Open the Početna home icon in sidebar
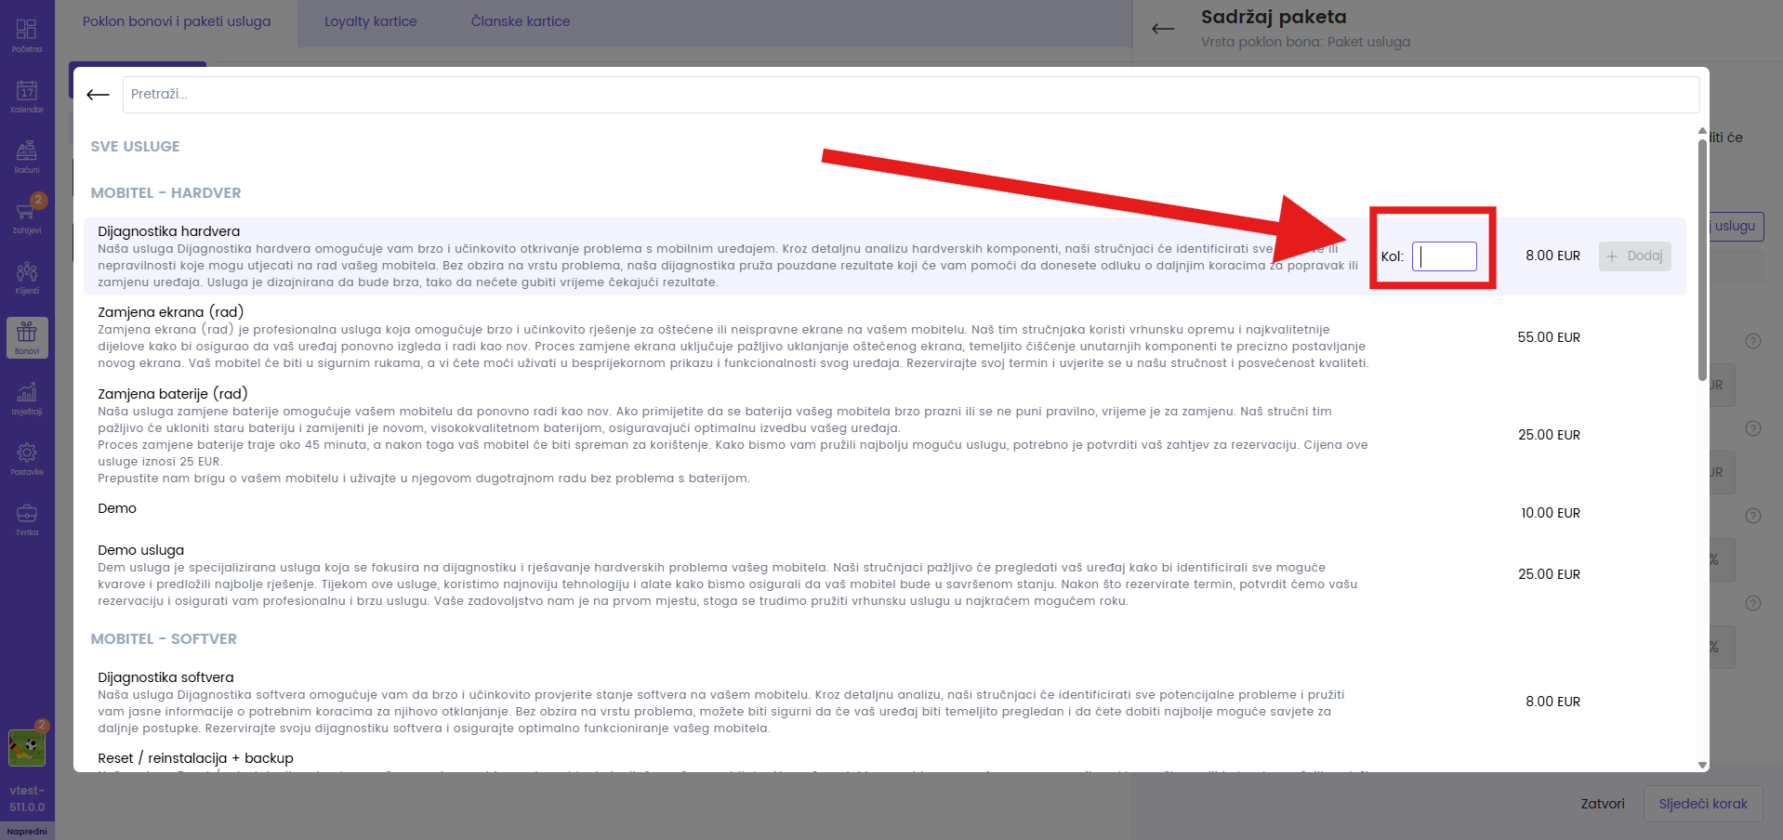Viewport: 1783px width, 840px height. pyautogui.click(x=27, y=34)
